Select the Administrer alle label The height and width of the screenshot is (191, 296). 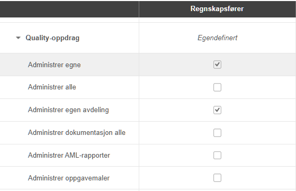tap(52, 87)
